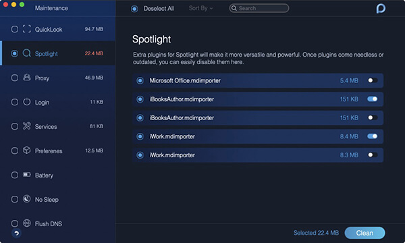Click the Battery icon in sidebar
Image resolution: width=405 pixels, height=243 pixels.
coord(26,175)
